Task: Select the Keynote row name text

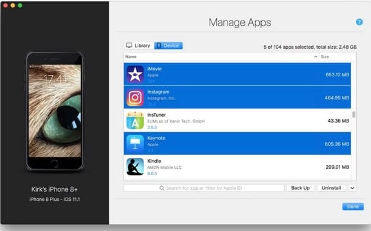Action: [156, 138]
